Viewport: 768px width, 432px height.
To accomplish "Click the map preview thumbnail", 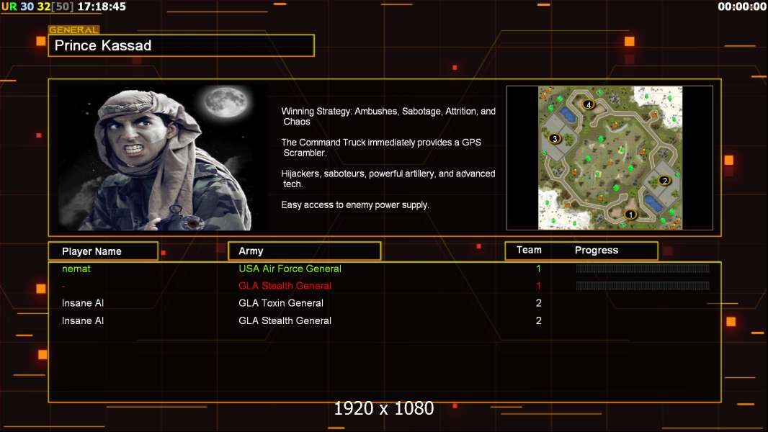I will click(610, 158).
